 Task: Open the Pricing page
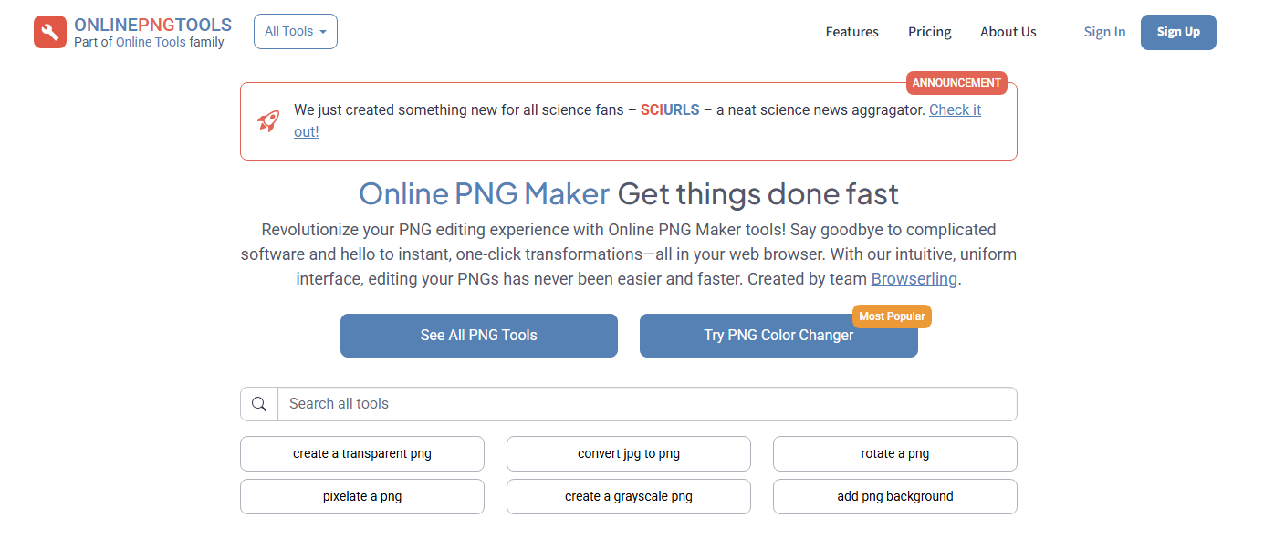[929, 32]
